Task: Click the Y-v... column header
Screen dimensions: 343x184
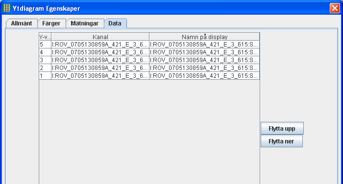Action: [45, 37]
